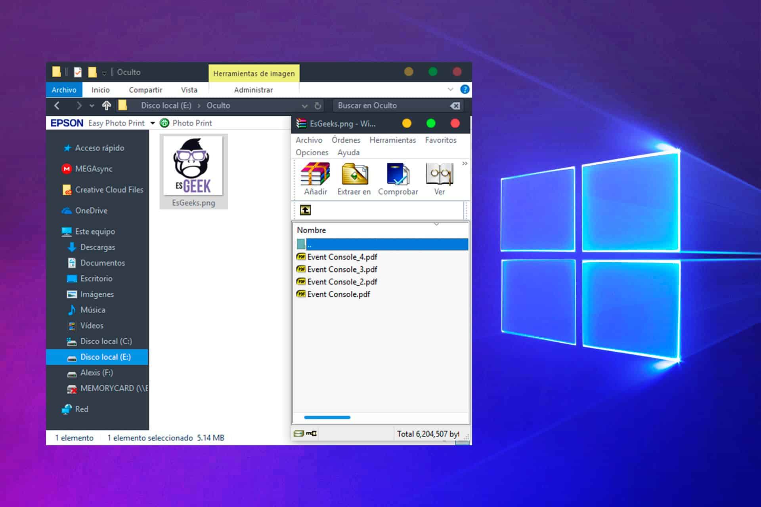Switch to the Compartir ribbon tab
The height and width of the screenshot is (507, 761).
[145, 90]
